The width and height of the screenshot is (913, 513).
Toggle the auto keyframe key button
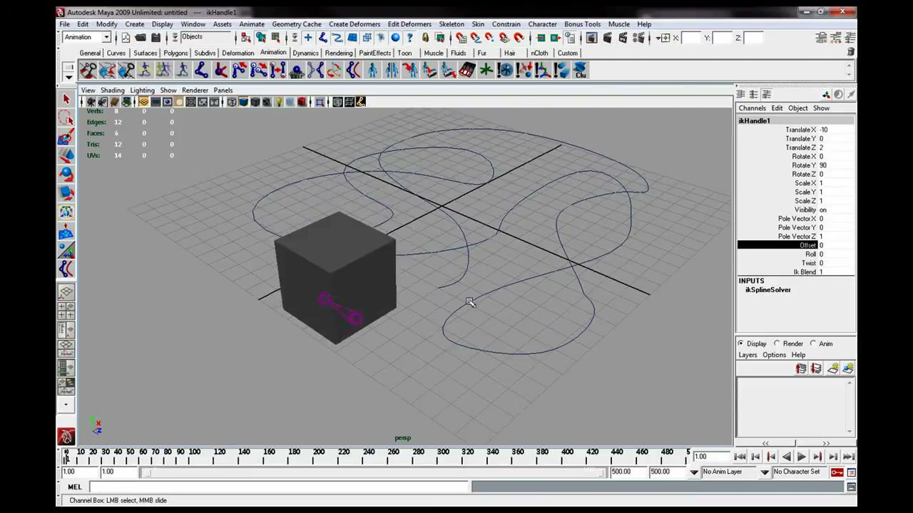point(837,472)
